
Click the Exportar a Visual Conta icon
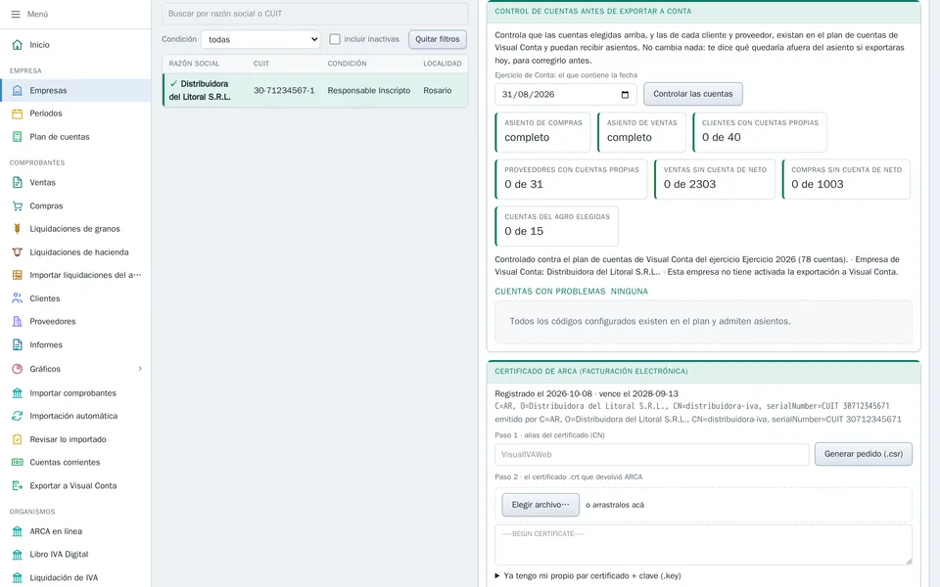pos(18,485)
